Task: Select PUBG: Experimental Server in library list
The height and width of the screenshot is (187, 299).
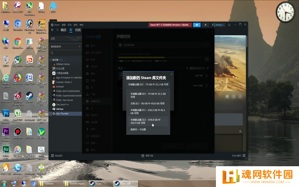Action: coord(67,96)
